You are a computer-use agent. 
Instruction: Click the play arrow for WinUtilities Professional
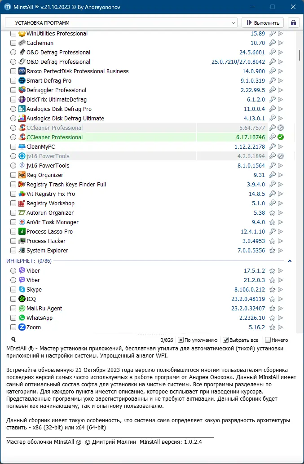pyautogui.click(x=281, y=33)
